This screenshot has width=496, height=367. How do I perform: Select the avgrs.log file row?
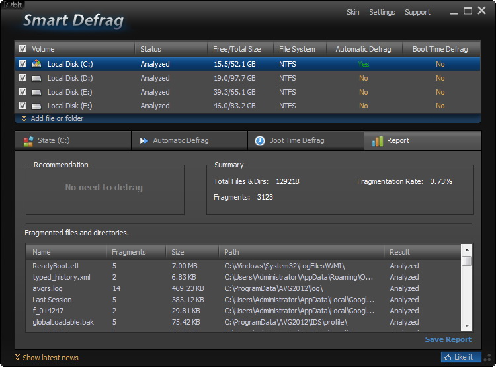[x=243, y=288]
